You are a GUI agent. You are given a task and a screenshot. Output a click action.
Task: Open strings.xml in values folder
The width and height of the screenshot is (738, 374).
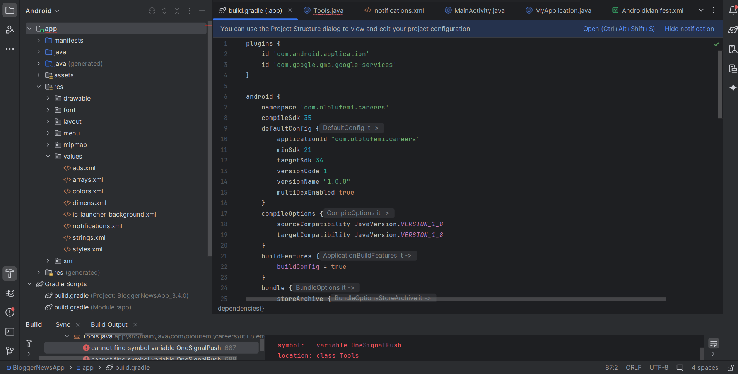(x=89, y=237)
